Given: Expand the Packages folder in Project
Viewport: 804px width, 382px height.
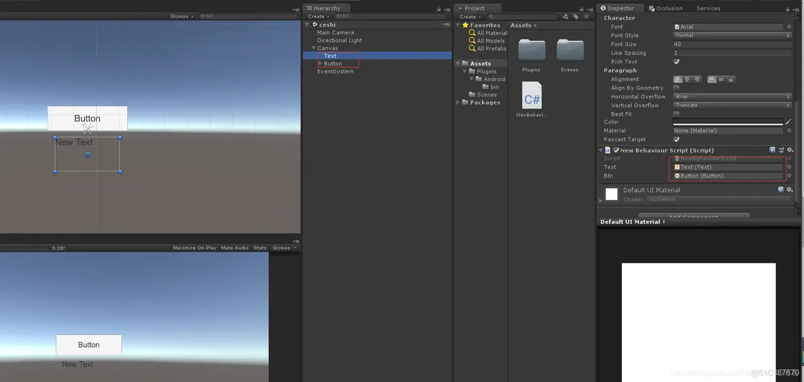Looking at the screenshot, I should coord(458,102).
